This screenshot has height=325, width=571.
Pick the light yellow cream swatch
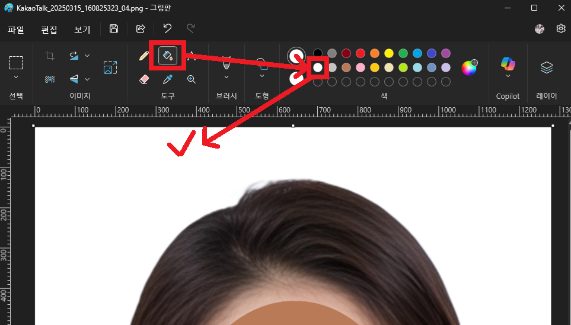pos(389,67)
